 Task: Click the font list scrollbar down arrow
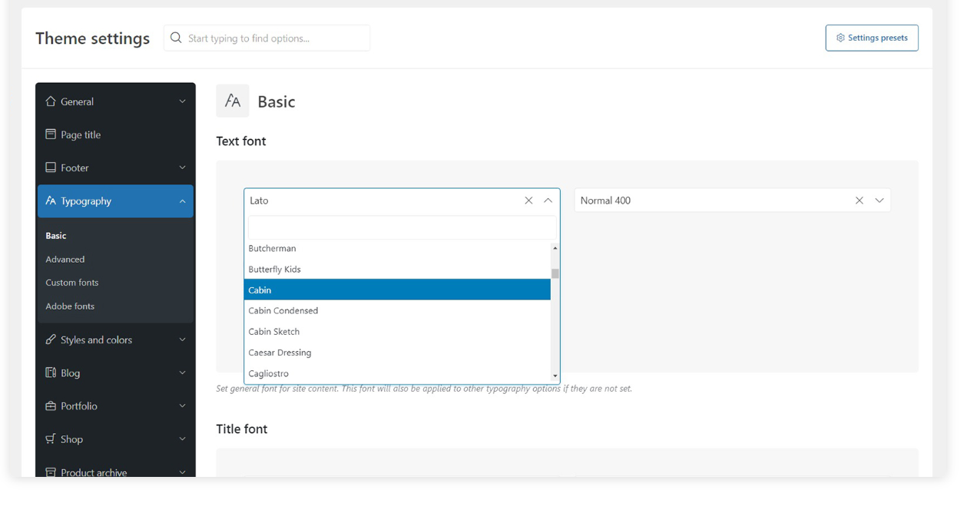[555, 376]
